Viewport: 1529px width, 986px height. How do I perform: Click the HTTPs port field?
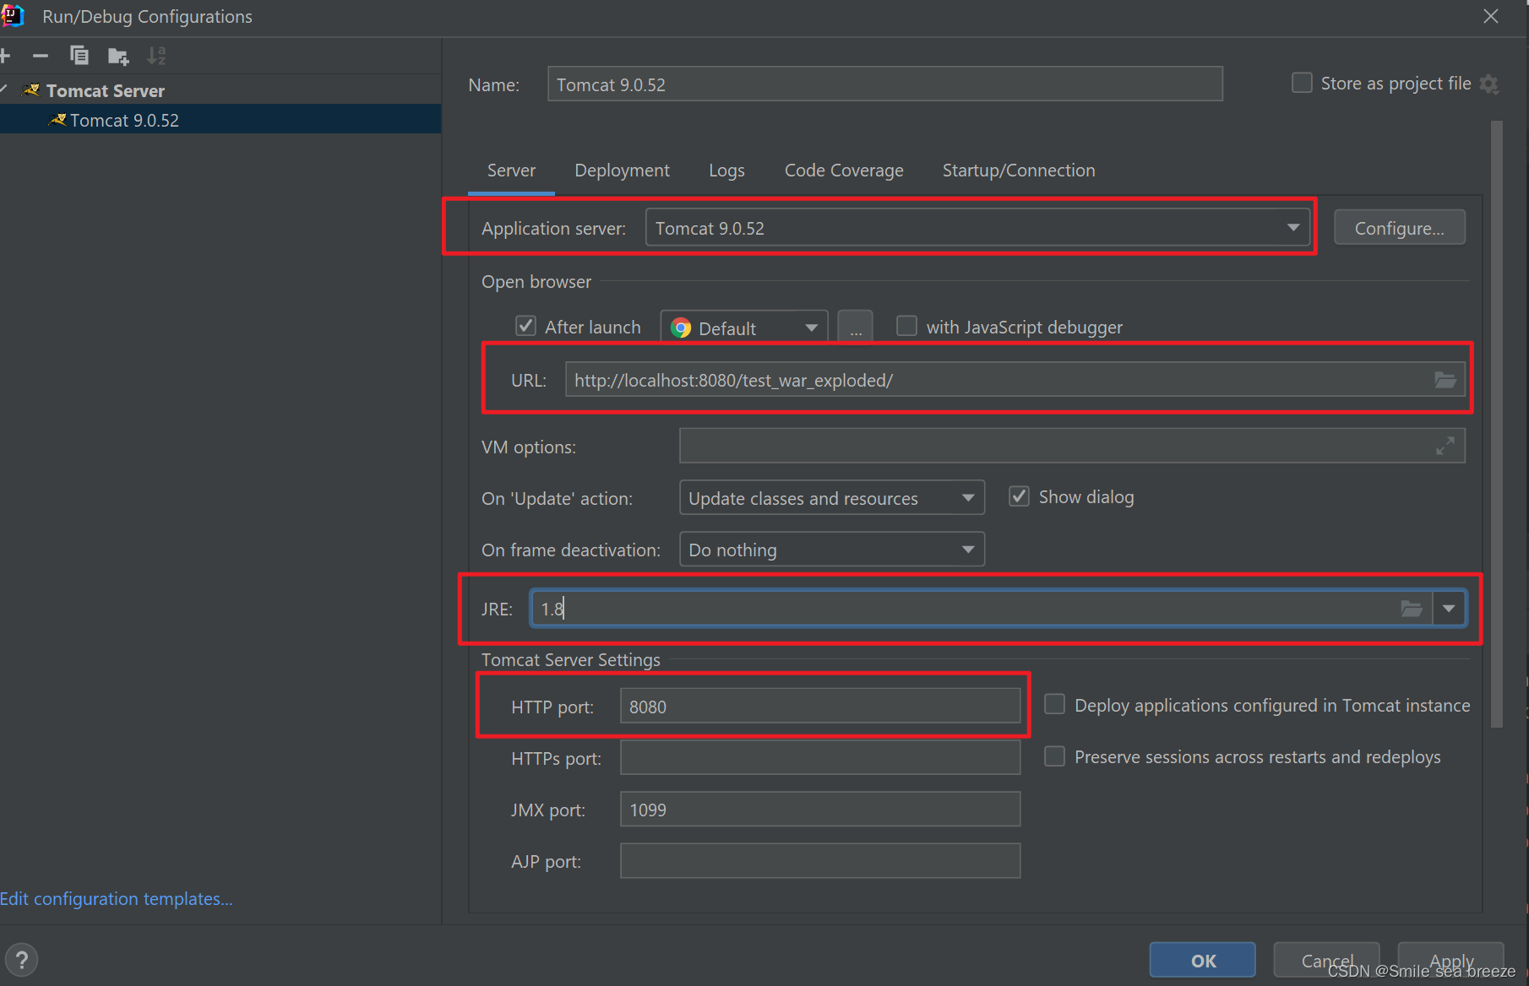[819, 757]
